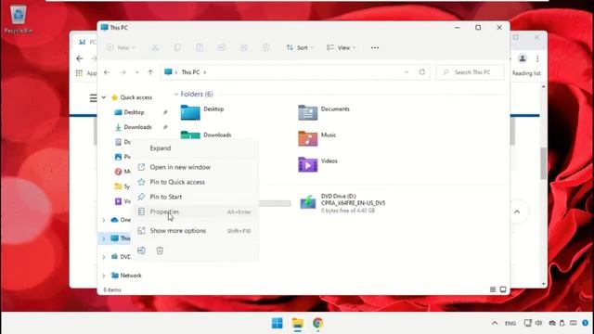Open browser three-dot menu
The height and width of the screenshot is (334, 594).
537,58
